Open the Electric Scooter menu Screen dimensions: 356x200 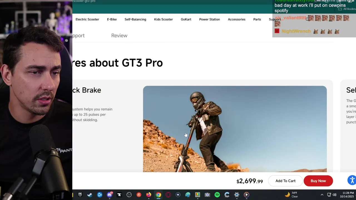tap(87, 19)
